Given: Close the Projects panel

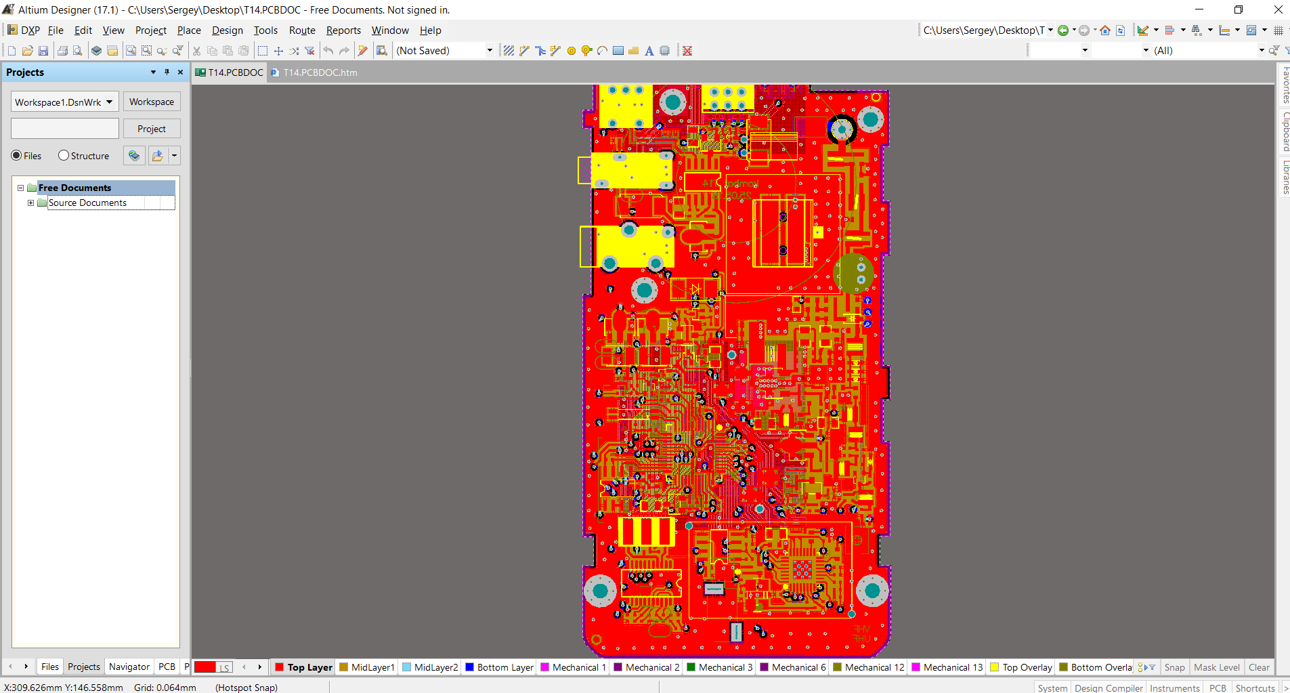Looking at the screenshot, I should click(x=180, y=72).
